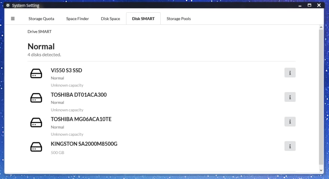Viewport: 329px width, 179px height.
Task: Select the Disk SMART tab
Action: point(143,19)
